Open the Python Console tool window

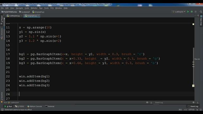click(35, 106)
